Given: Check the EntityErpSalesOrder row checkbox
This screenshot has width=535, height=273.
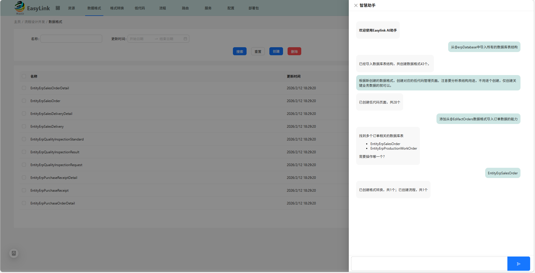Looking at the screenshot, I should 24,101.
